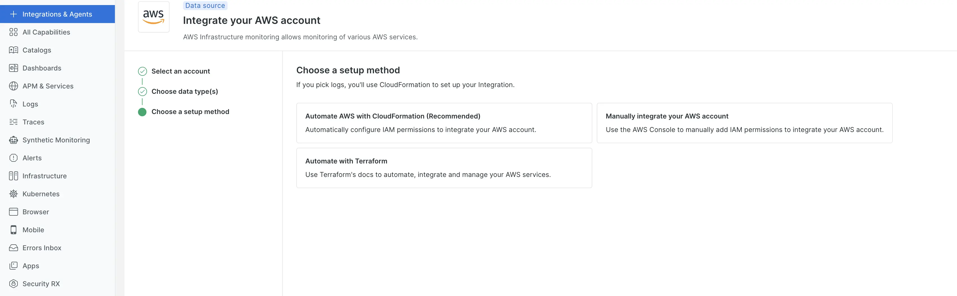
Task: Navigate to Dashboards
Action: (57, 68)
